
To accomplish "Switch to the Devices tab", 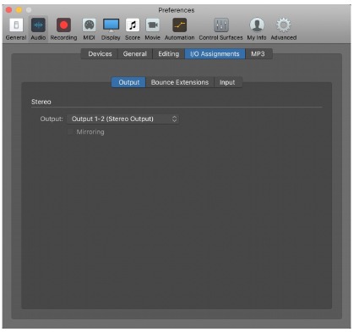I will click(100, 54).
